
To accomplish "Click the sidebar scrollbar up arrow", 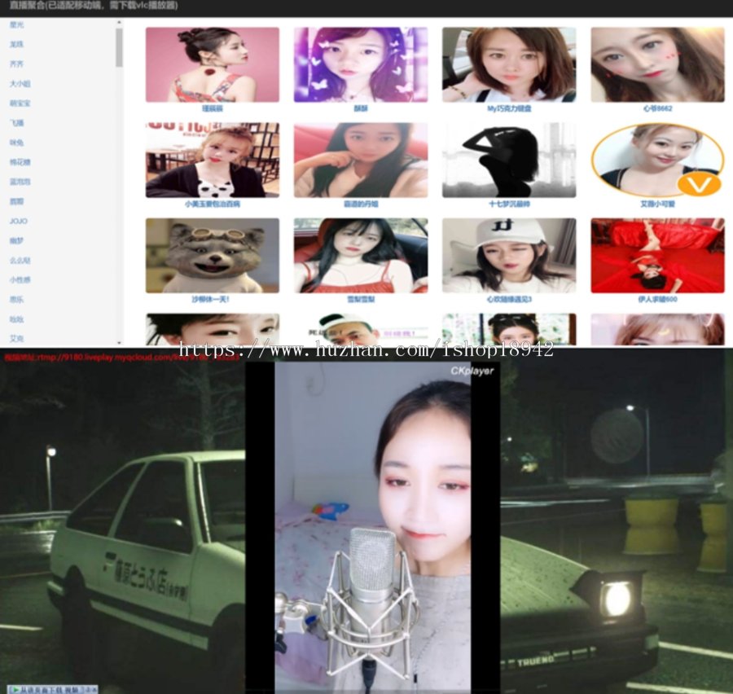I will [119, 22].
